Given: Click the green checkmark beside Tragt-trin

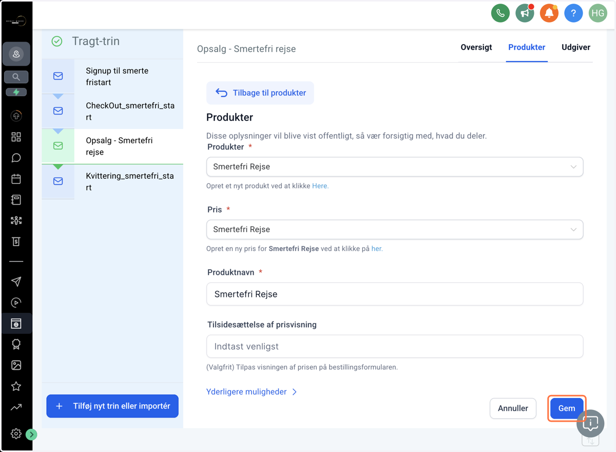Looking at the screenshot, I should (57, 41).
